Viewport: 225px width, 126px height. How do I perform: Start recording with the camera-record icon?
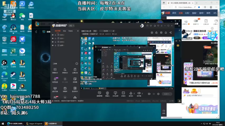[149, 94]
